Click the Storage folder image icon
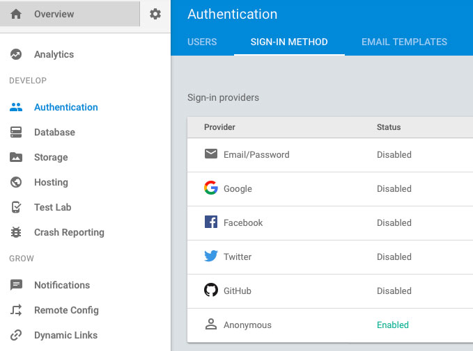The height and width of the screenshot is (351, 473). click(16, 157)
